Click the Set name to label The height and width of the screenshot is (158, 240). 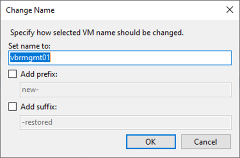point(29,46)
